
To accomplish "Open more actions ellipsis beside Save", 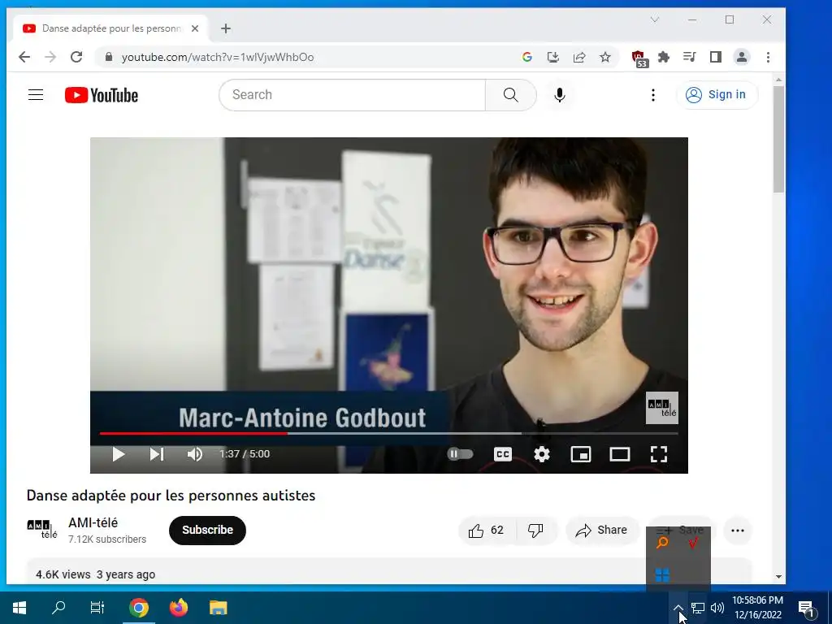I will (738, 530).
